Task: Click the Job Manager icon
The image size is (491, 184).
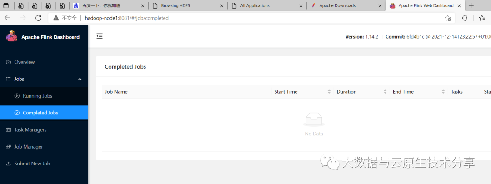Action: click(x=9, y=146)
